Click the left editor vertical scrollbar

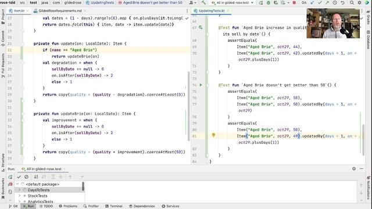tap(188, 106)
